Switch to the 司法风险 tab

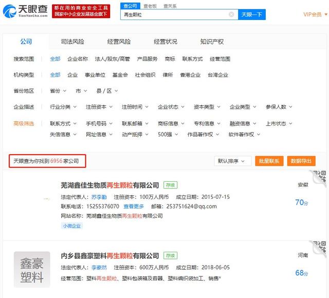pyautogui.click(x=72, y=42)
